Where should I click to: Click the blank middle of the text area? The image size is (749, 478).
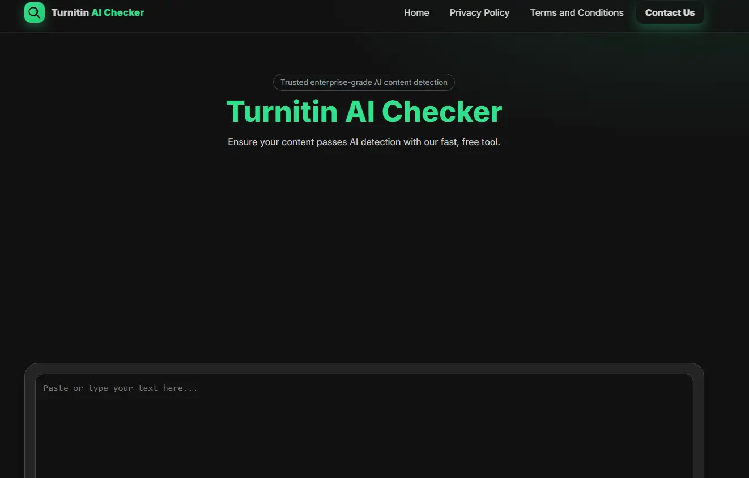(x=364, y=437)
